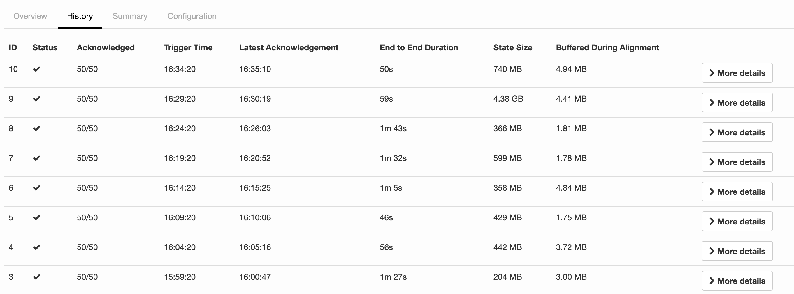Viewport: 794px width, 294px height.
Task: Click the status checkmark for checkpoint 7
Action: pyautogui.click(x=36, y=158)
